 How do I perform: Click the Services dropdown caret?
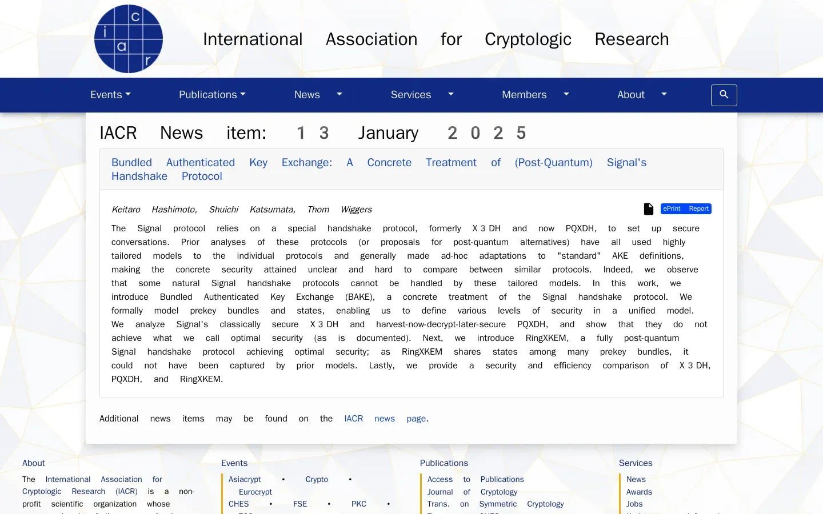[451, 94]
